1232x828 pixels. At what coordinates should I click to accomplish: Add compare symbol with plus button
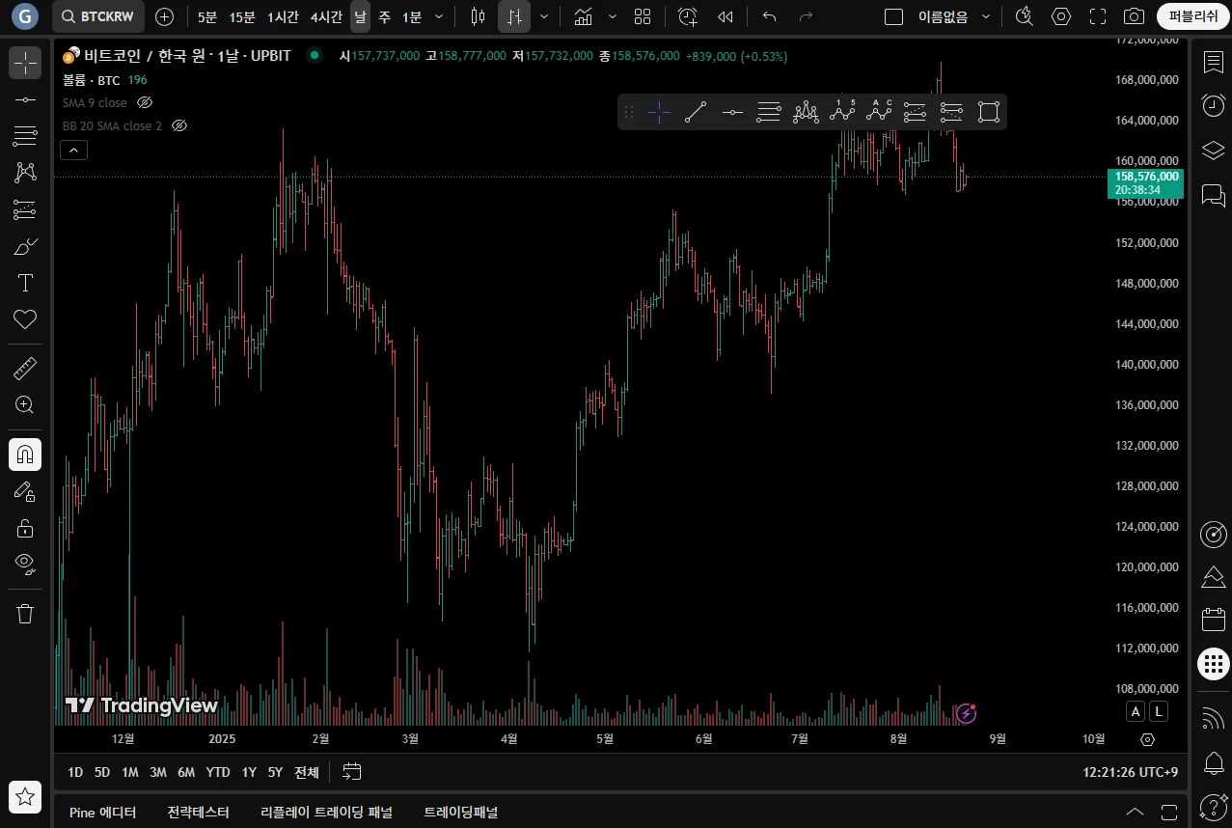[165, 16]
